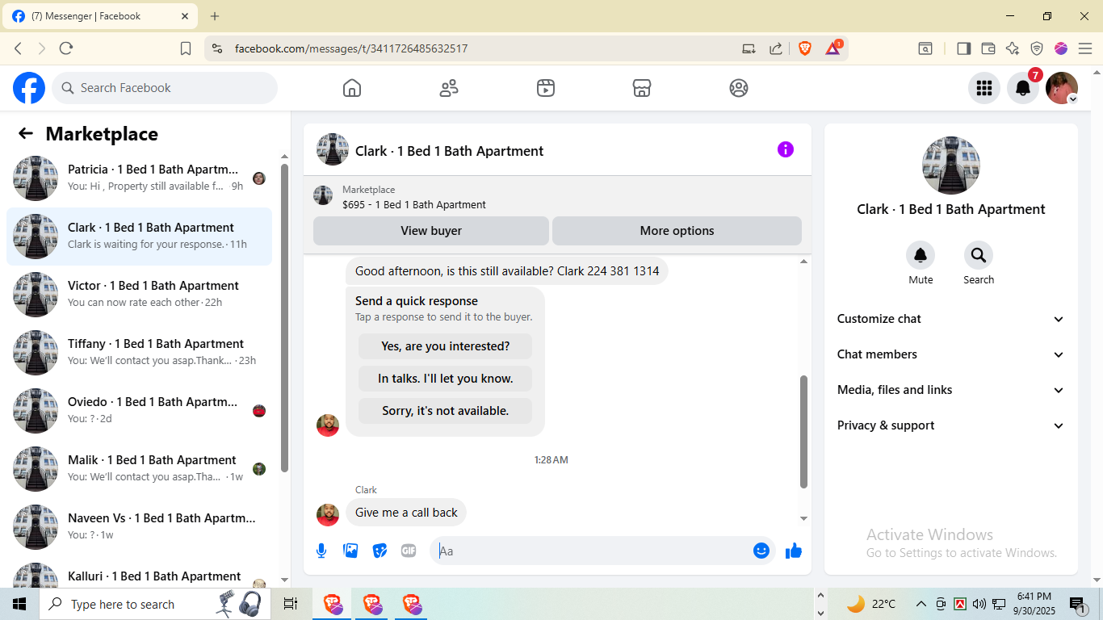Image resolution: width=1103 pixels, height=620 pixels.
Task: Open Brave Leo AI sparkle icon
Action: 1013,48
